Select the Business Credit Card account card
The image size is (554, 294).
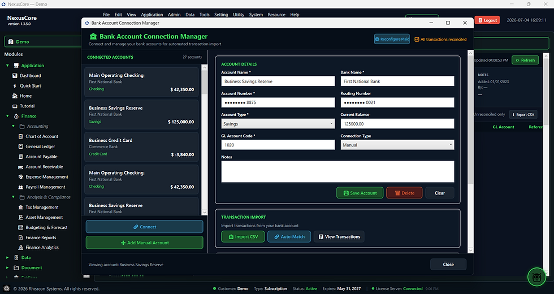pos(141,147)
